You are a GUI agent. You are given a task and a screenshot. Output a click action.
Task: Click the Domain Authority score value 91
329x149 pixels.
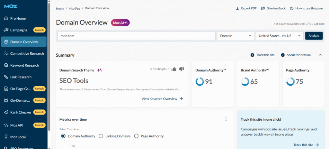[209, 81]
